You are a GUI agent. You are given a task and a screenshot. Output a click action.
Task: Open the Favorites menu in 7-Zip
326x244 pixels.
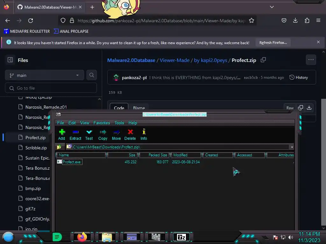tap(102, 123)
